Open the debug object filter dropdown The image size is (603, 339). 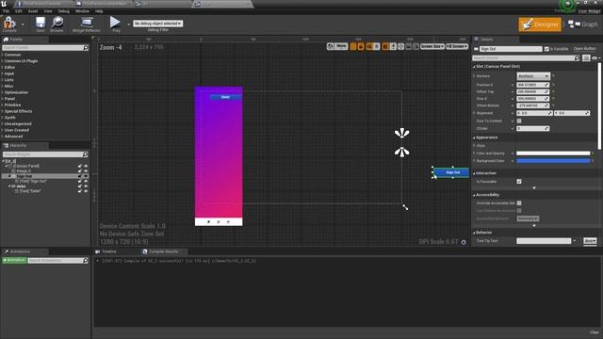[157, 24]
